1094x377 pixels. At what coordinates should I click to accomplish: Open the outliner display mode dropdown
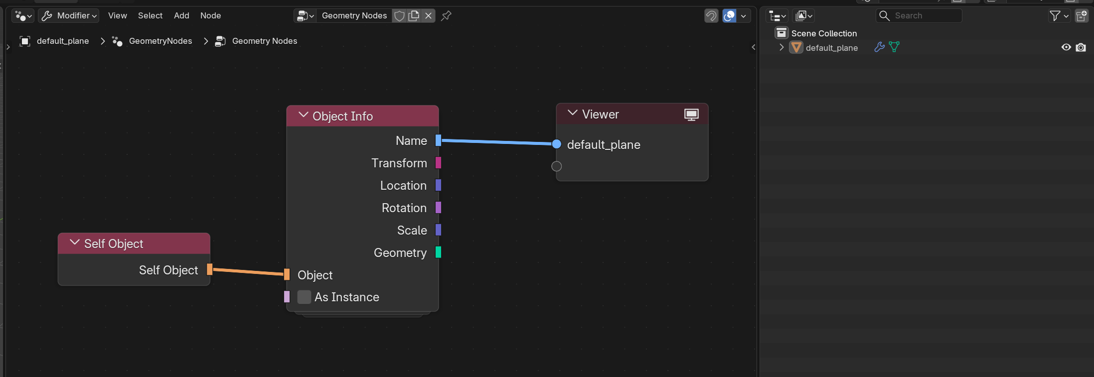click(x=804, y=16)
